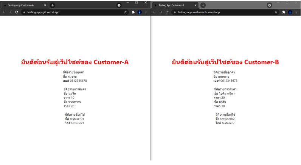Click phone number 0812345678
Image resolution: width=301 pixels, height=165 pixels.
(x=78, y=81)
